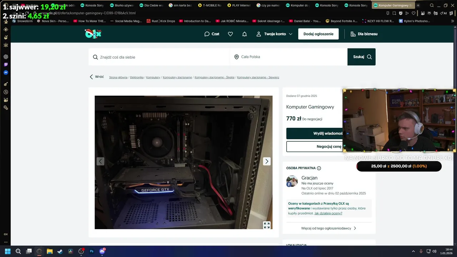This screenshot has height=257, width=457.
Task: Click info icon beside OSOBA PRYWATNA
Action: coord(319,168)
